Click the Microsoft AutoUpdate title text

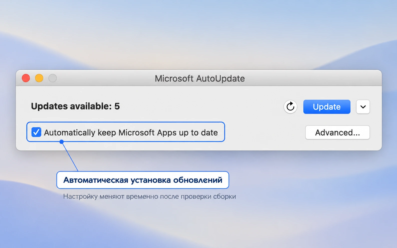pos(200,78)
